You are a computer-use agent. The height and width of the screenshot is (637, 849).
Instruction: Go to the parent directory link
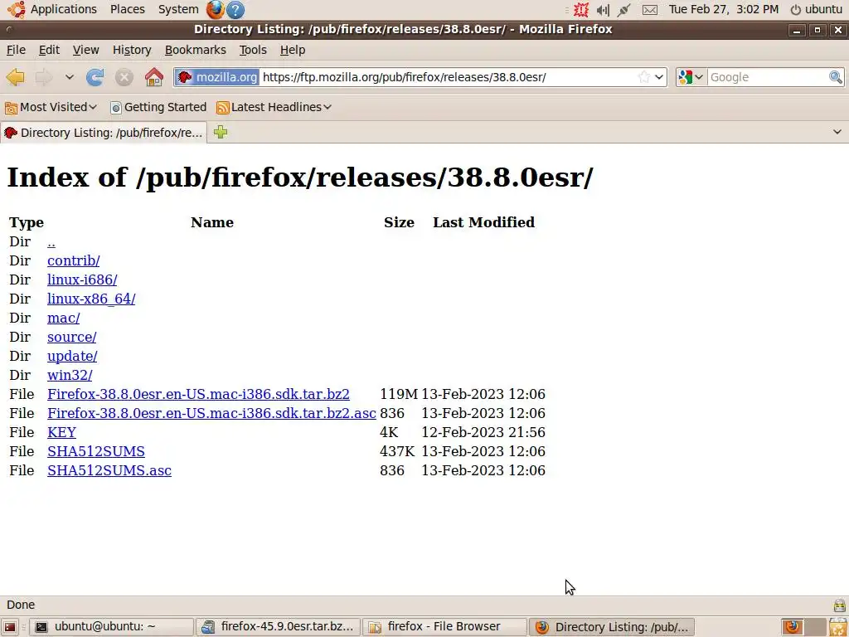(51, 241)
